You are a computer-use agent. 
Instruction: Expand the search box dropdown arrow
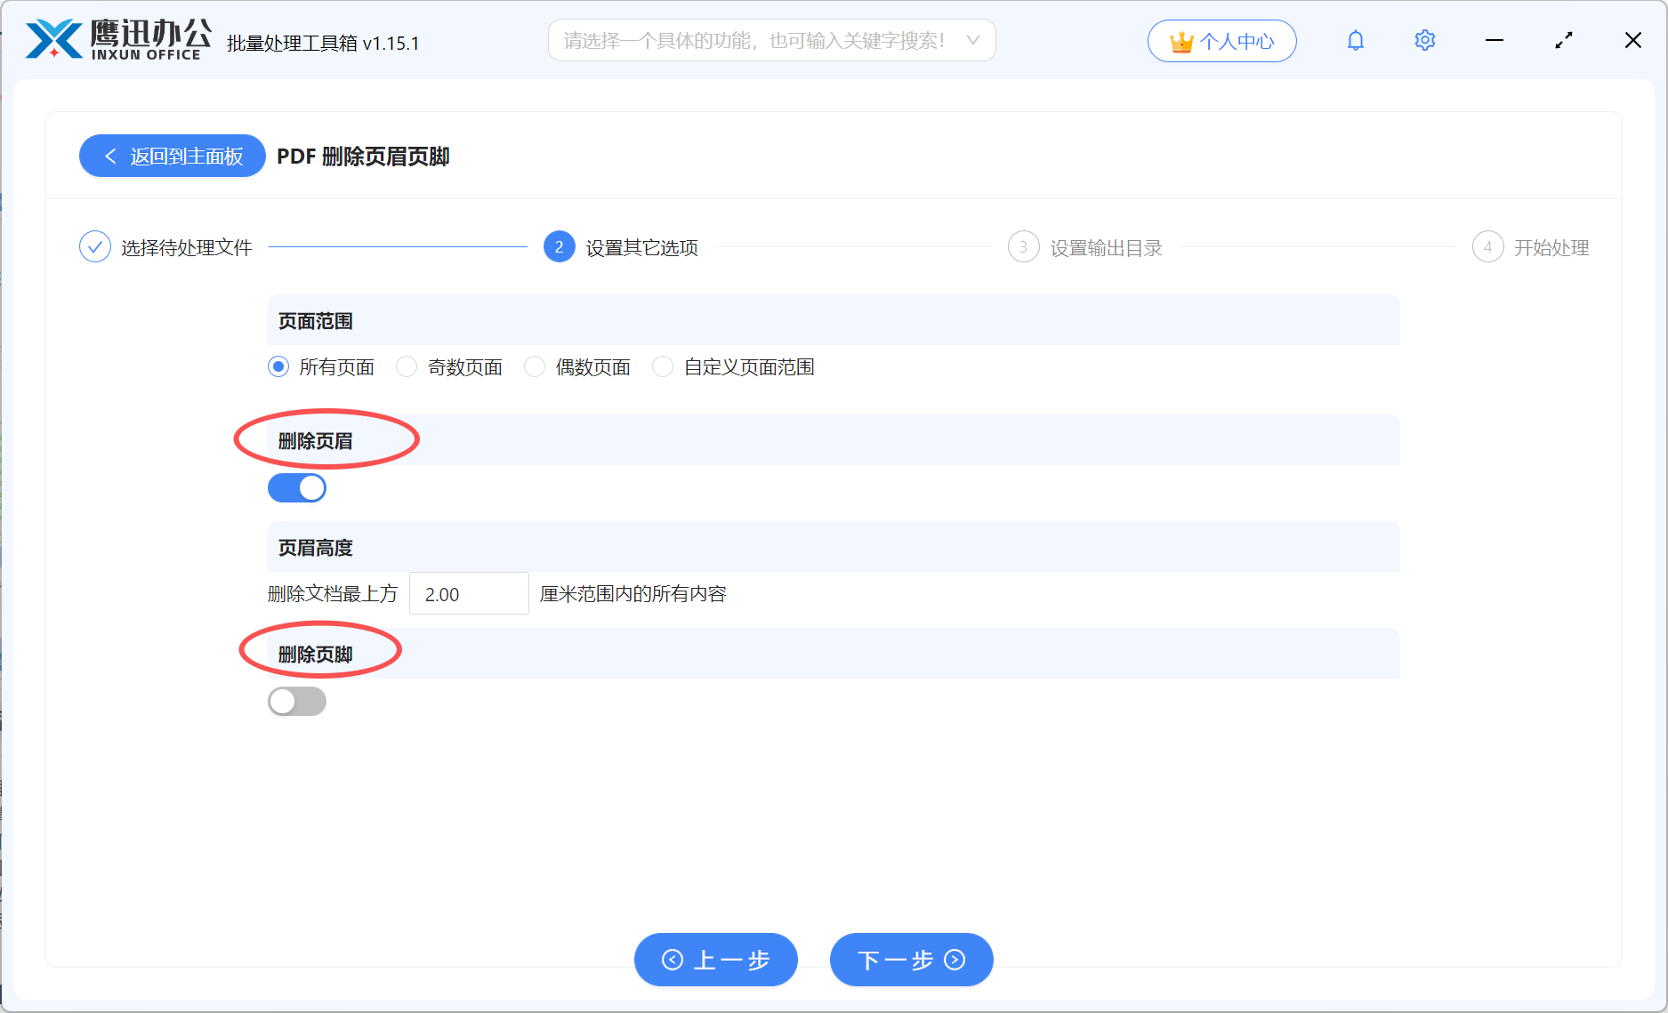(972, 41)
